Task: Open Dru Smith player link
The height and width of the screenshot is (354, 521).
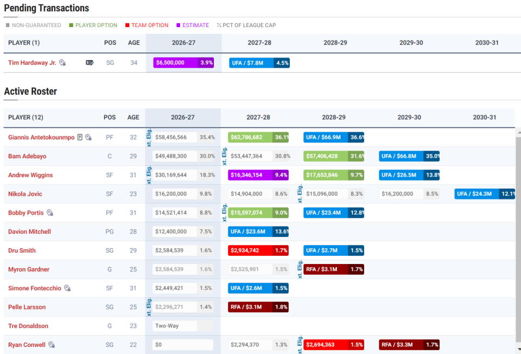Action: (x=22, y=250)
